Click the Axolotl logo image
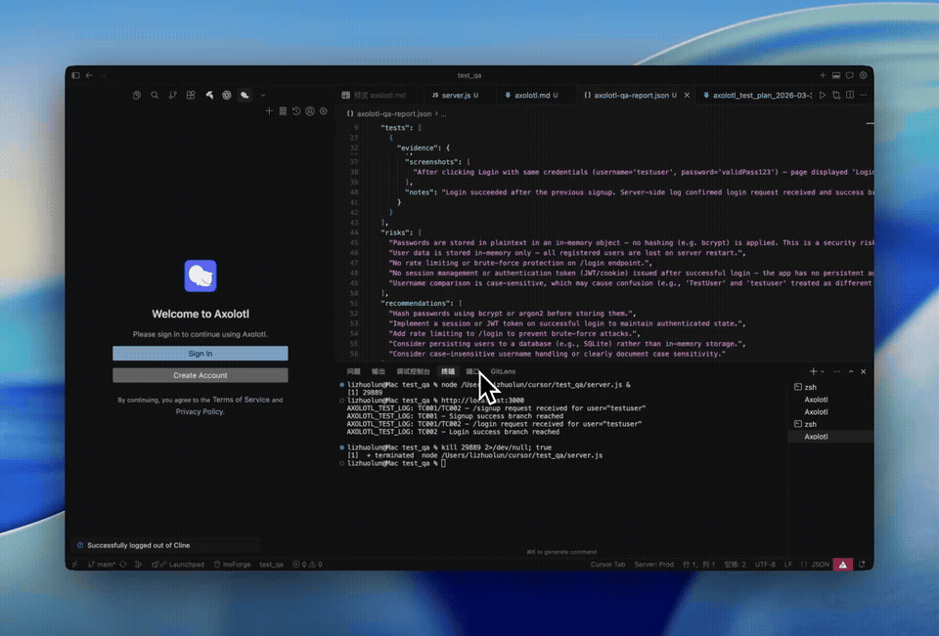939x636 pixels. [200, 276]
